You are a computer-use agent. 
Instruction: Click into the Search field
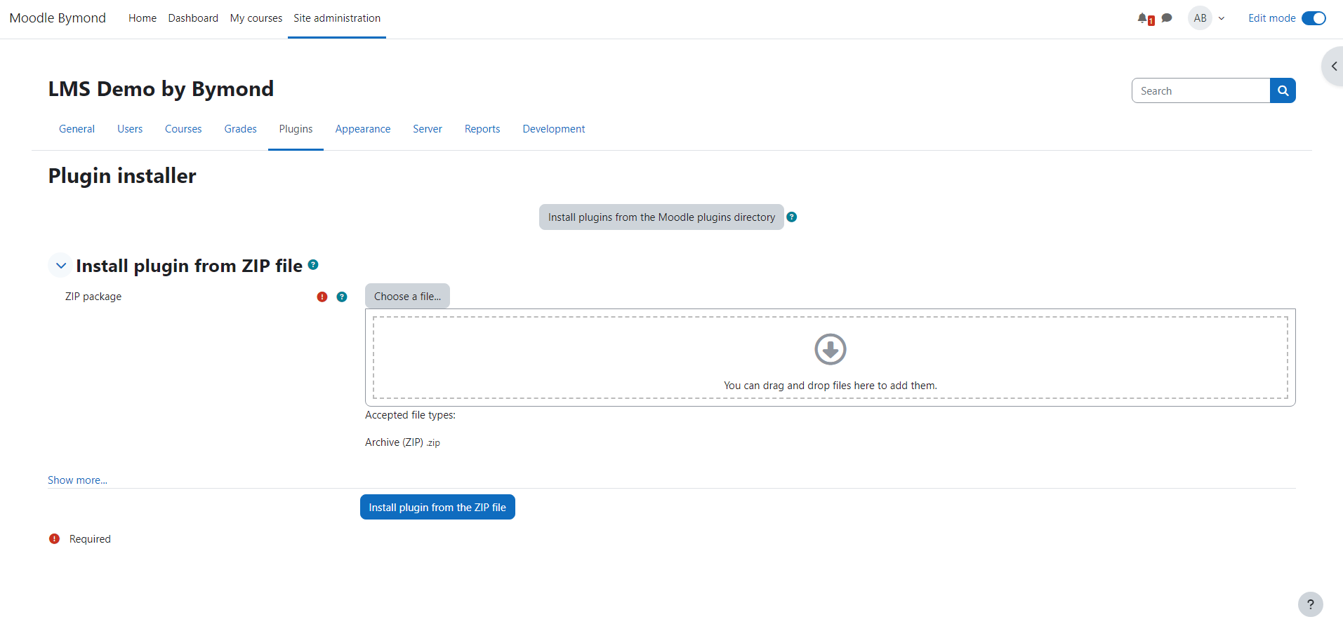(x=1200, y=90)
